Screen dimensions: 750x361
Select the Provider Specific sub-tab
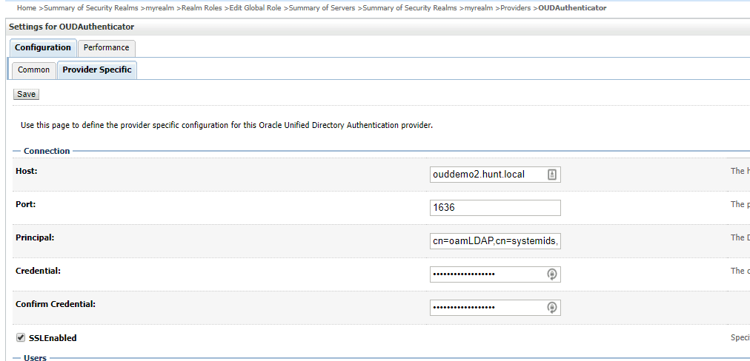coord(97,70)
